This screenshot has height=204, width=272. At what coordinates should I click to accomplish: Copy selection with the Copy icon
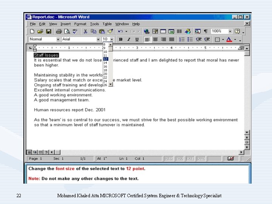[94, 31]
